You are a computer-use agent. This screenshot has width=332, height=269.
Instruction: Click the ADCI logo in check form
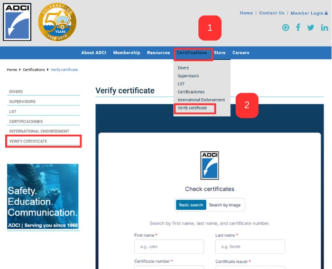210,166
